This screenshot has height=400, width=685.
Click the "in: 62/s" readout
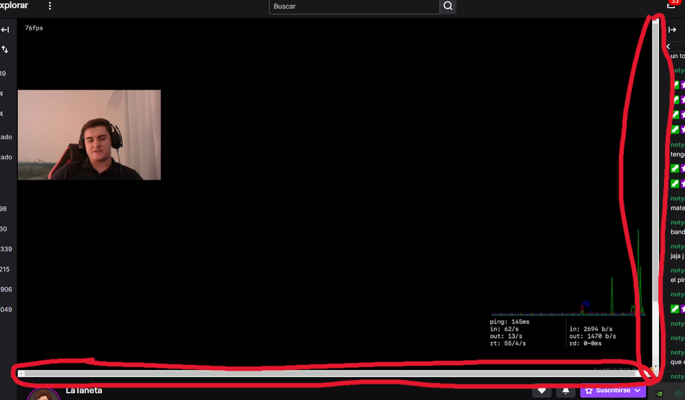(x=504, y=329)
